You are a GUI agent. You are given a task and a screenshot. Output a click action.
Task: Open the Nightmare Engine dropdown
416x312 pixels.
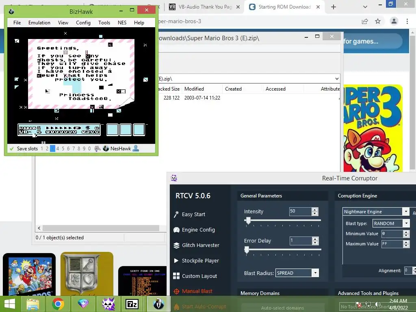coord(376,211)
